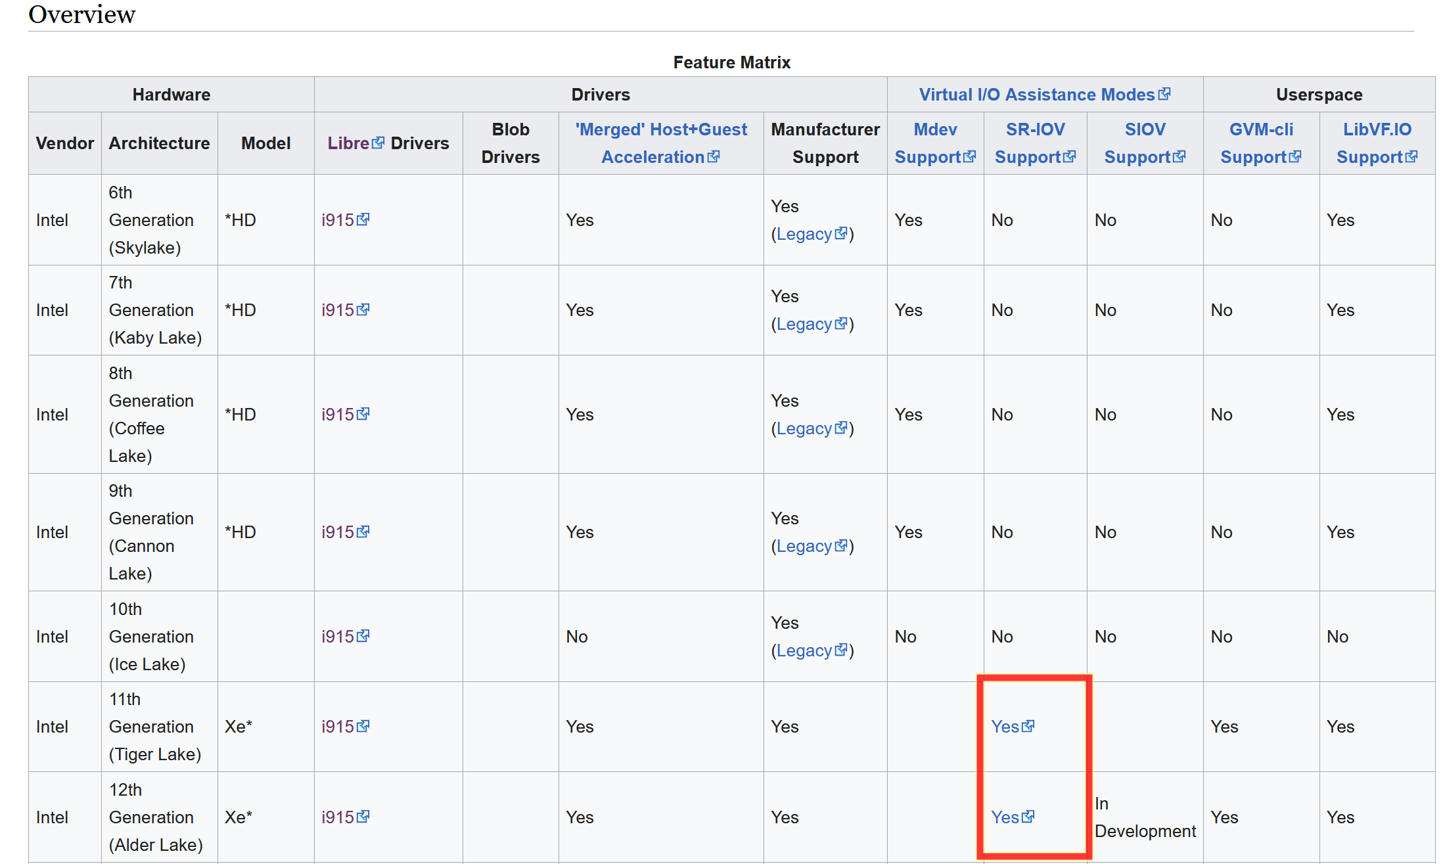This screenshot has height=864, width=1443.
Task: Click the Vendor column header
Action: pos(65,143)
